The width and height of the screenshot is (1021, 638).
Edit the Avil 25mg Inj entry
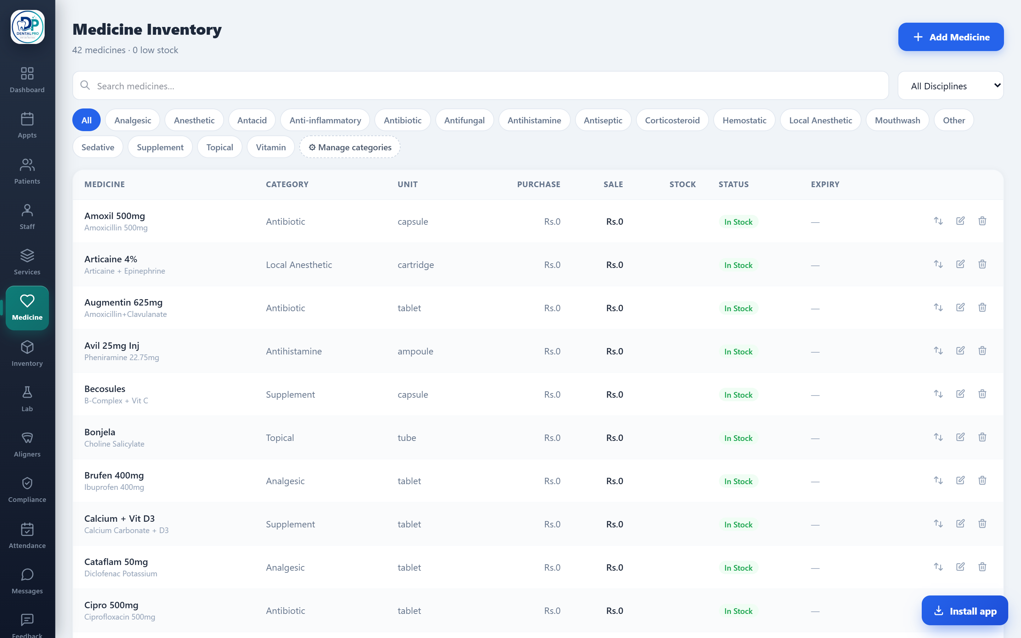coord(960,351)
